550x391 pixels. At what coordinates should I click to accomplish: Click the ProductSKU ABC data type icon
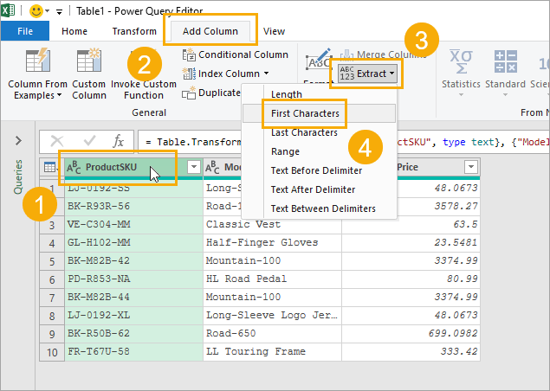coord(74,168)
